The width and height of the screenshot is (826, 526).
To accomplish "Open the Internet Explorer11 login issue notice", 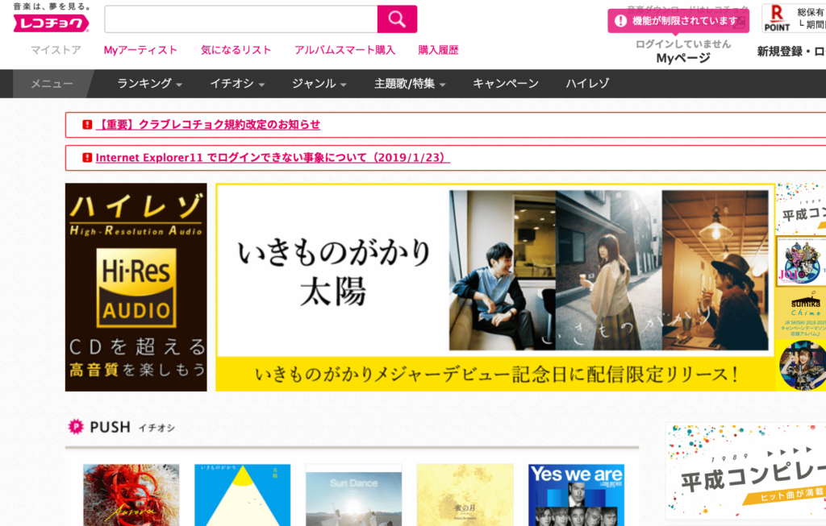I will [273, 158].
